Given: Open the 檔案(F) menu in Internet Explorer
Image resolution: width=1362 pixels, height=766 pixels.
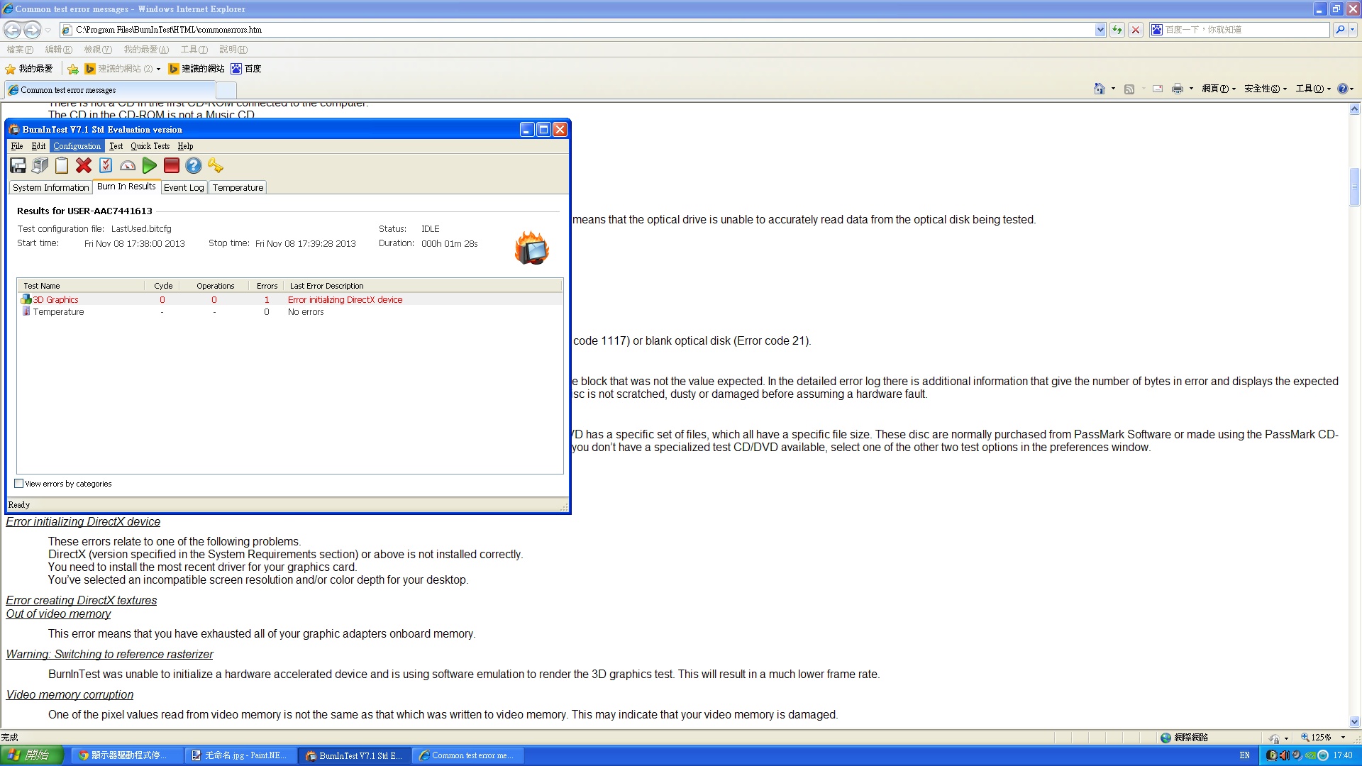Looking at the screenshot, I should pos(20,50).
